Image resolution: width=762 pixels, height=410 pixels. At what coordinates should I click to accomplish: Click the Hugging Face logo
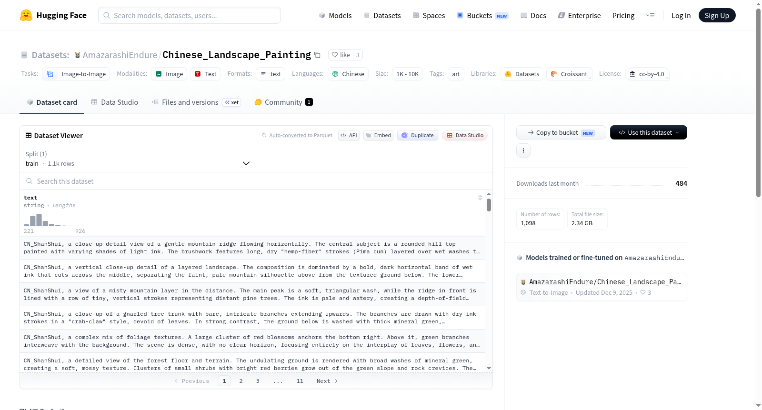pyautogui.click(x=53, y=15)
